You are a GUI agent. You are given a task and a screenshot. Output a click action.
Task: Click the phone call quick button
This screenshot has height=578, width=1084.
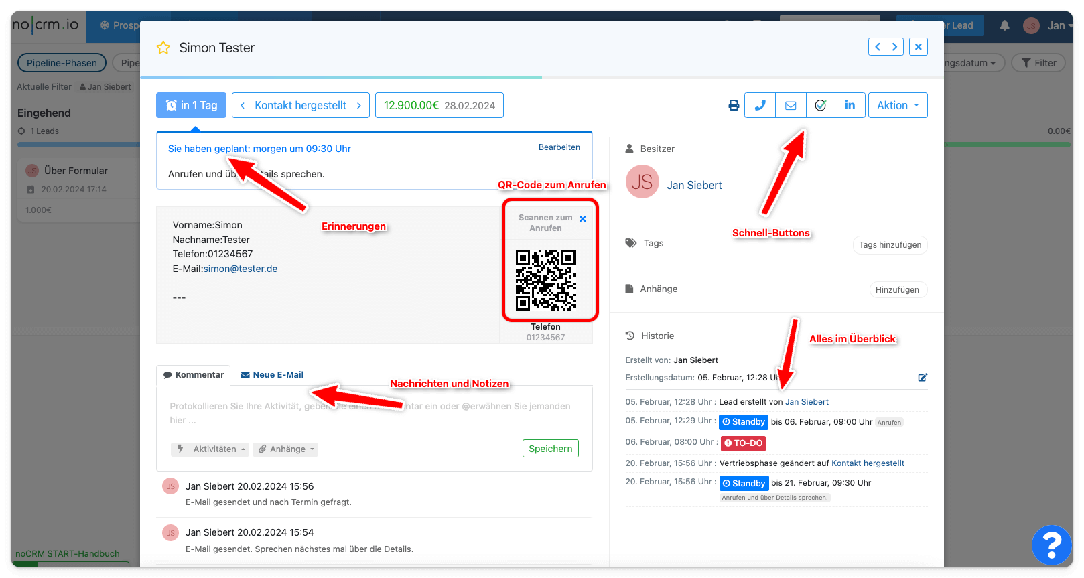click(760, 105)
